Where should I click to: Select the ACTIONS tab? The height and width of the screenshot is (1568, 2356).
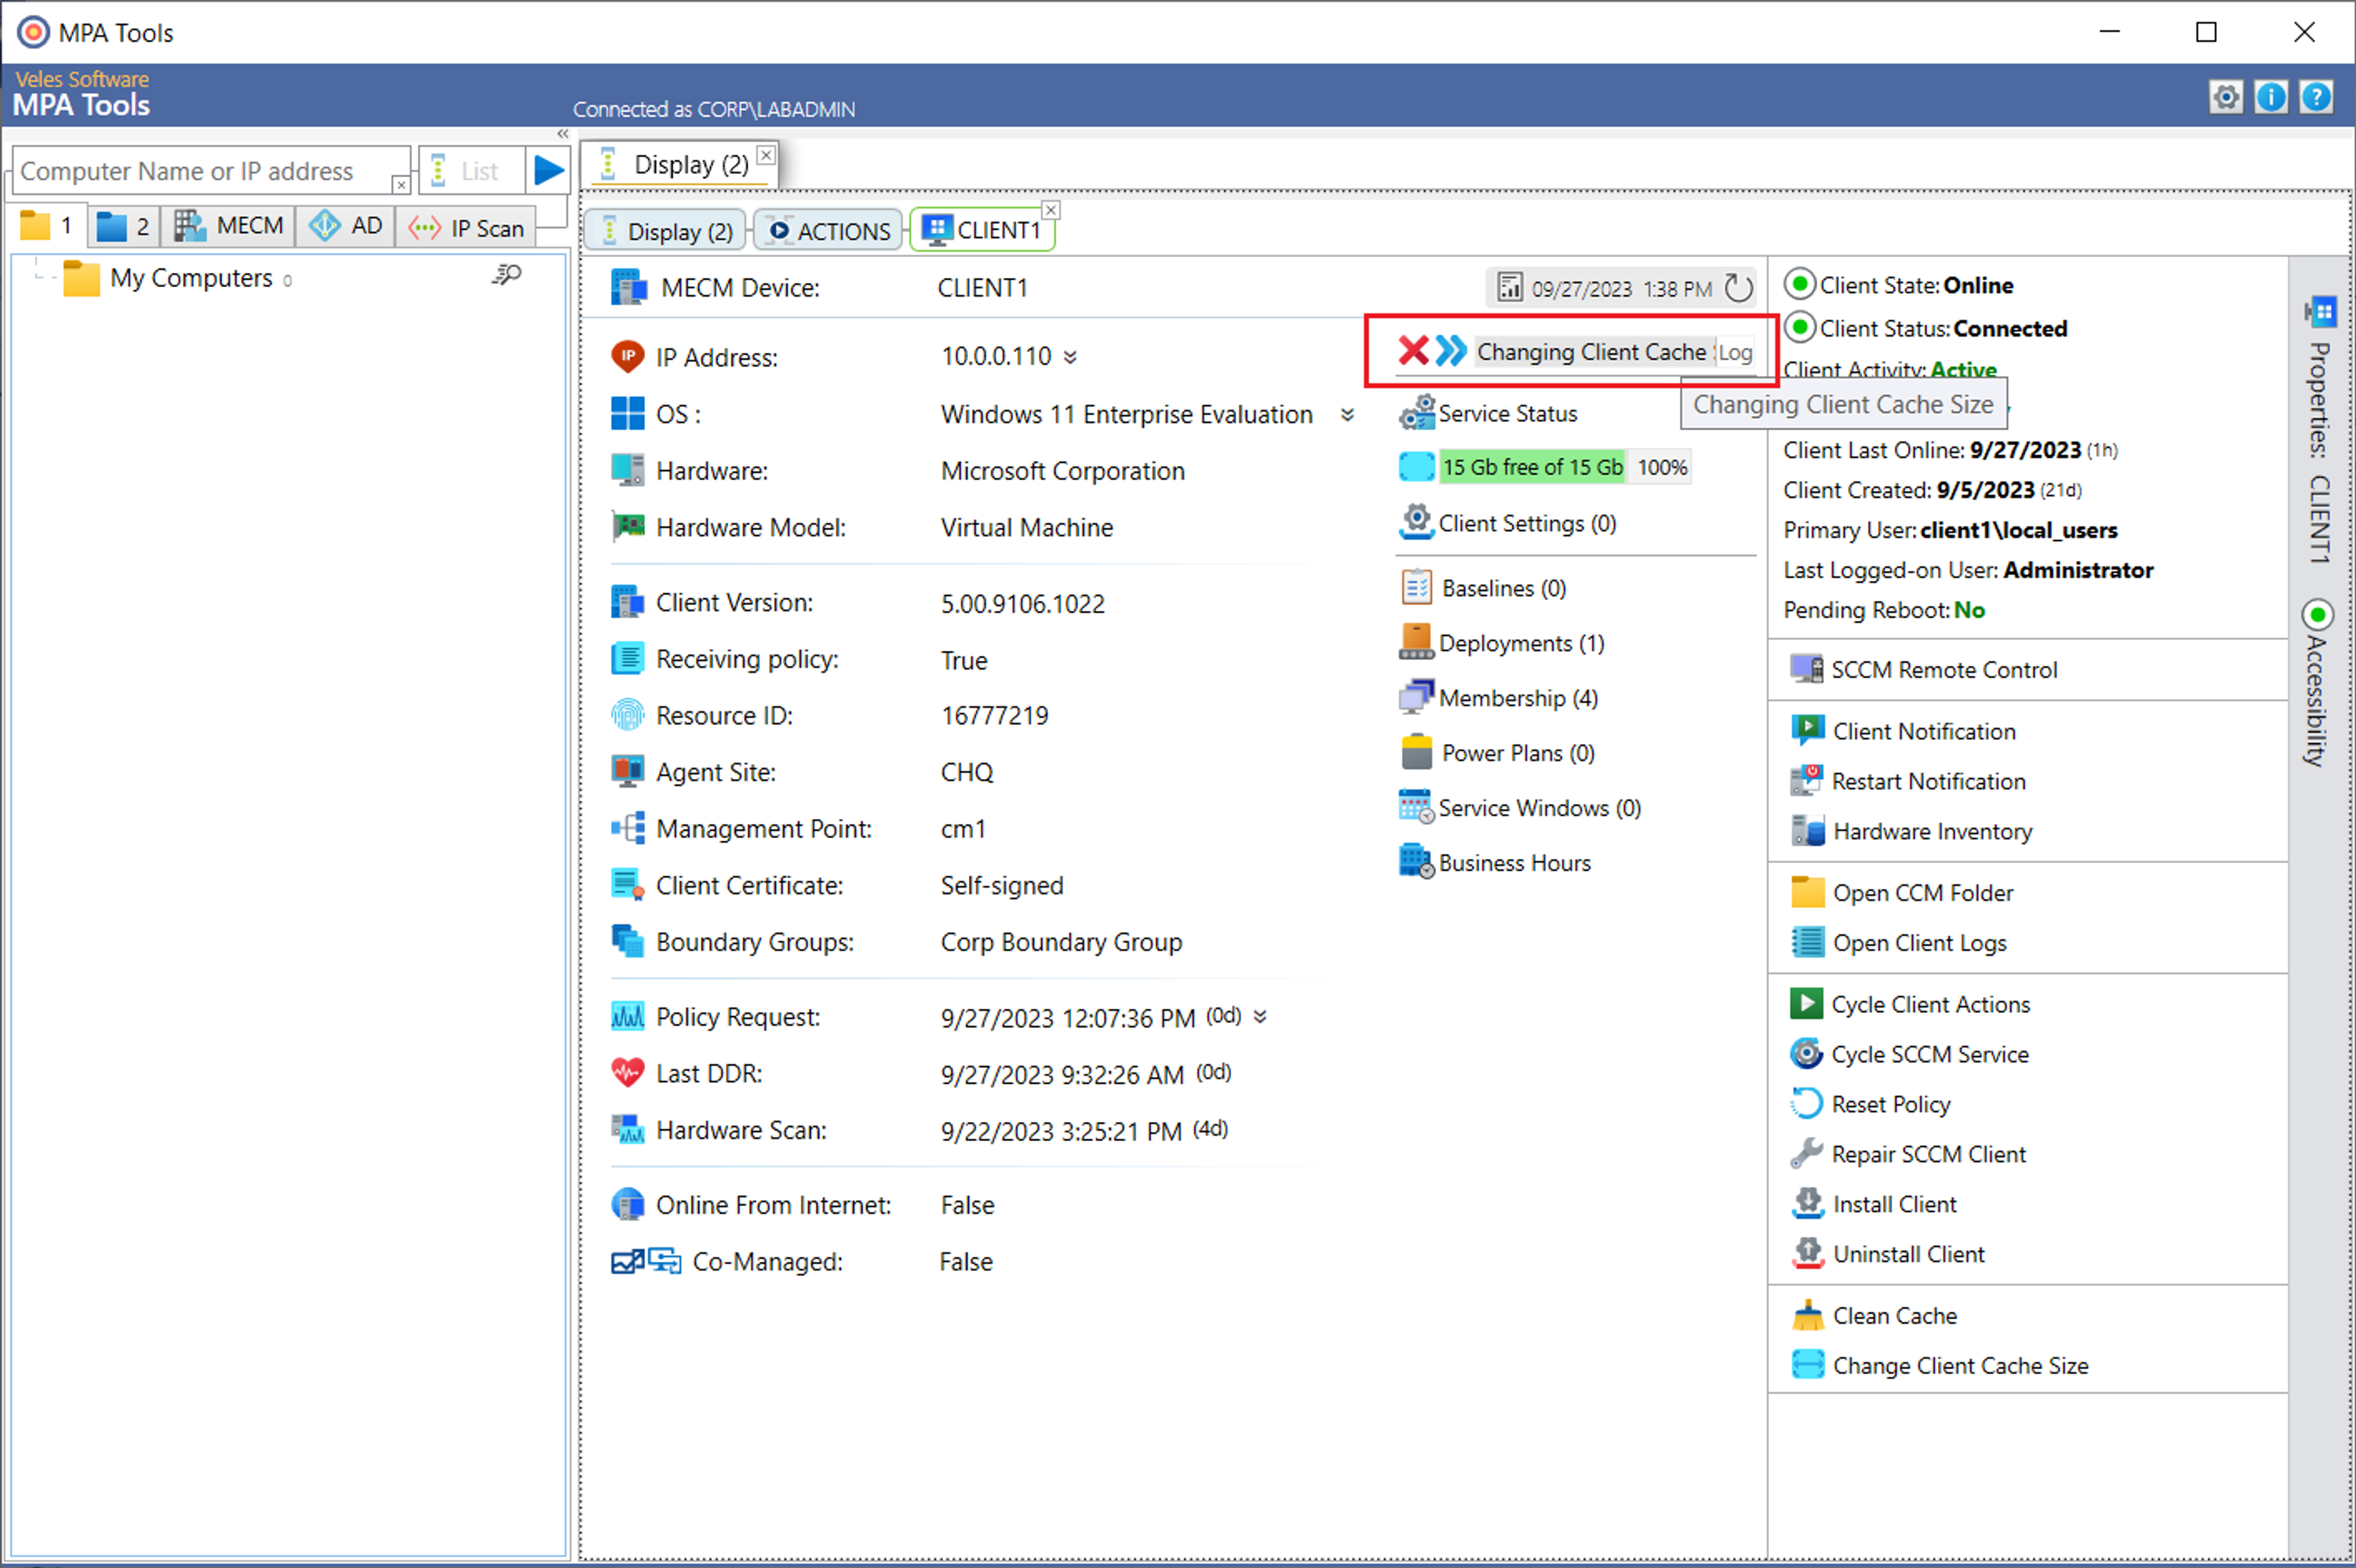click(x=829, y=231)
